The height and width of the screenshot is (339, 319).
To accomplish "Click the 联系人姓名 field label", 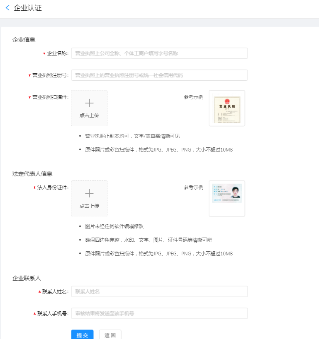I will tap(55, 292).
